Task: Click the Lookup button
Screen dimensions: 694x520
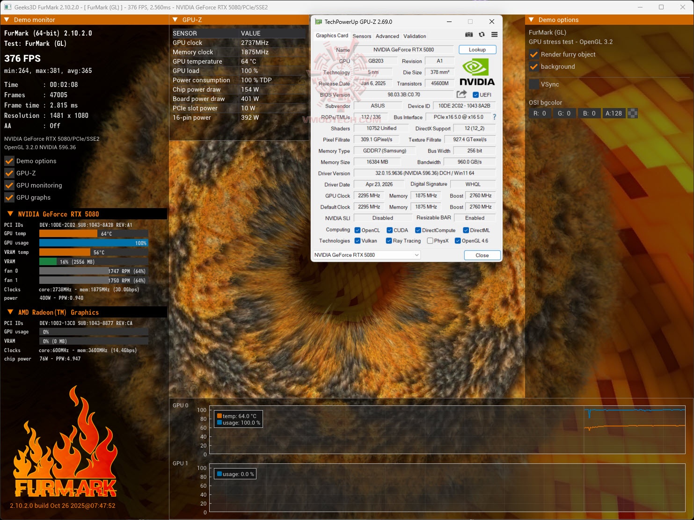Action: coord(477,50)
